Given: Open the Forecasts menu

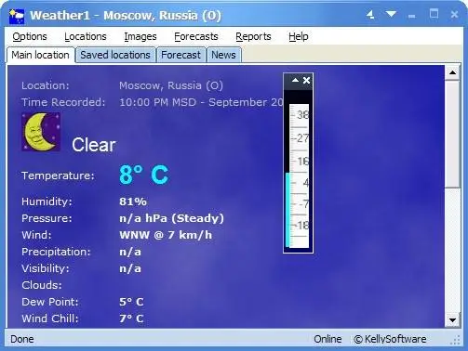Looking at the screenshot, I should pyautogui.click(x=196, y=36).
